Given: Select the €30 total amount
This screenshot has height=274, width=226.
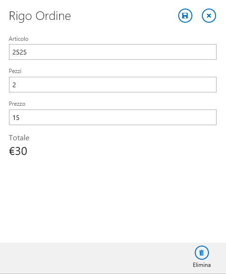Looking at the screenshot, I should coord(18,151).
